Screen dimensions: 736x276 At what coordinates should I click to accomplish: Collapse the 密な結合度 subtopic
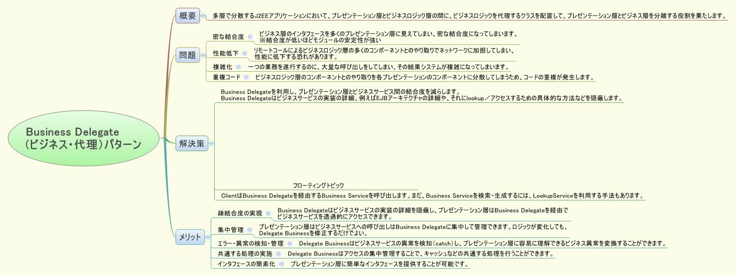pyautogui.click(x=250, y=37)
